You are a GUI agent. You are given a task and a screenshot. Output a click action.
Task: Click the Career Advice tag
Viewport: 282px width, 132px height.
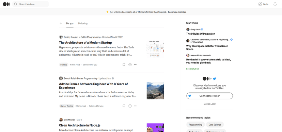click(x=66, y=106)
